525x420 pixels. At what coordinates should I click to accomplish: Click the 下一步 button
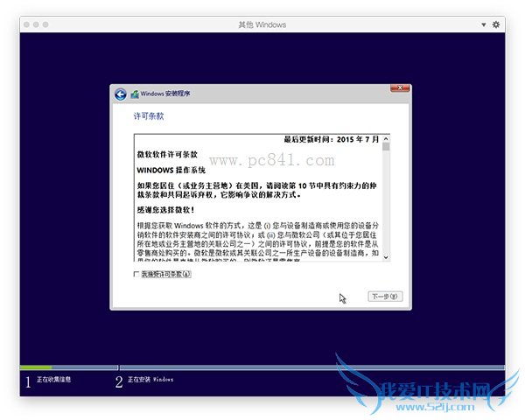point(385,297)
